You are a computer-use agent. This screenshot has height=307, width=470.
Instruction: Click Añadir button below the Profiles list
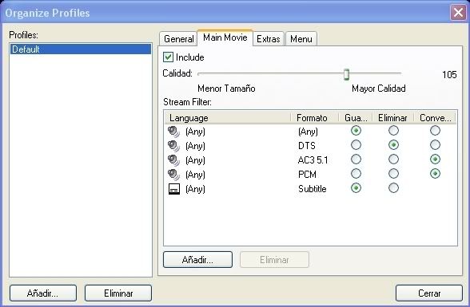(43, 293)
